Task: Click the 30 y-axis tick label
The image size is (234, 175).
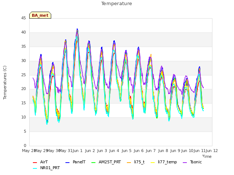Action: click(23, 61)
